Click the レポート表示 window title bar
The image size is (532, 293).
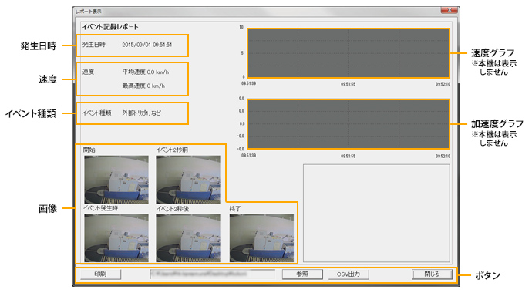coord(258,12)
